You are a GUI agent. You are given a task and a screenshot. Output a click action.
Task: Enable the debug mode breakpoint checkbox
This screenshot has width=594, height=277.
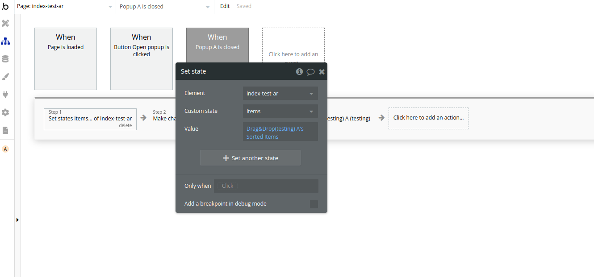click(x=314, y=204)
